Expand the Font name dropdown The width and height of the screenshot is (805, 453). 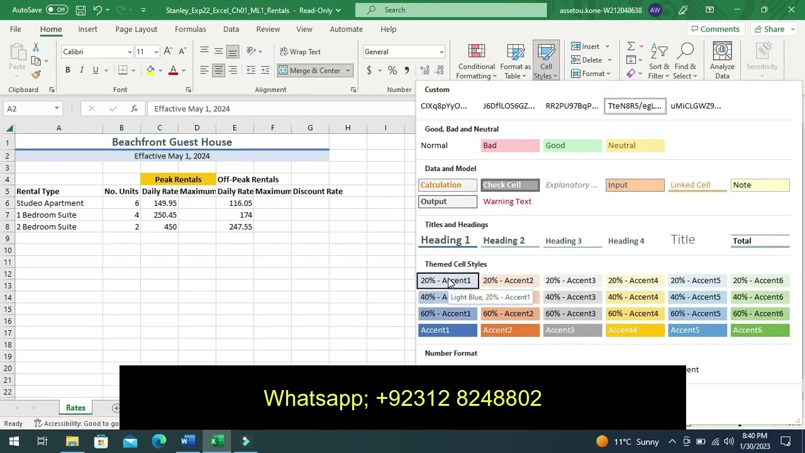click(130, 52)
